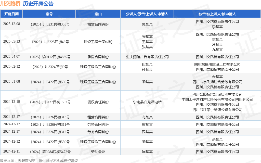Select the 开庭日期 column header
The width and height of the screenshot is (261, 163).
pyautogui.click(x=11, y=14)
